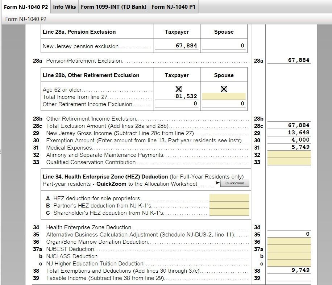Click the 'Line 28a, Pension Exclusion' heading
332x285 pixels.
79,32
